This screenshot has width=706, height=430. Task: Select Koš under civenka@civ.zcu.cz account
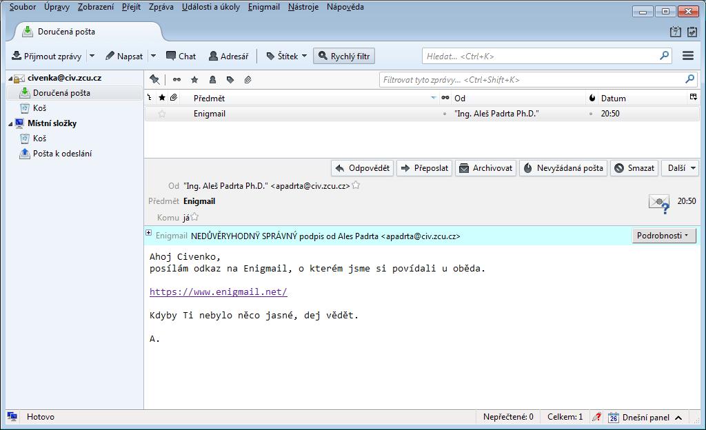click(x=33, y=108)
